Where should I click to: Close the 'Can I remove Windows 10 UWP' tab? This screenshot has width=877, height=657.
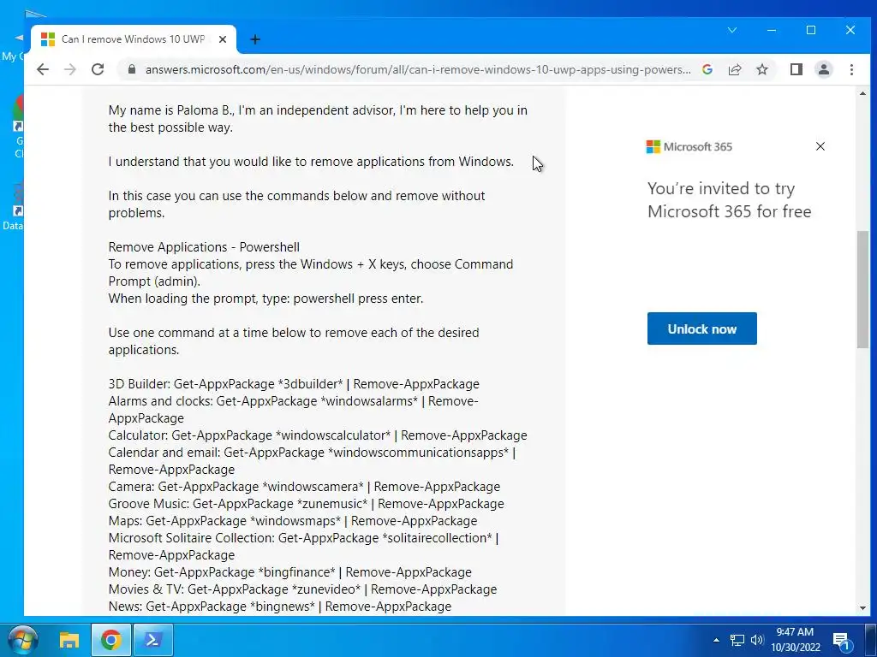coord(223,39)
